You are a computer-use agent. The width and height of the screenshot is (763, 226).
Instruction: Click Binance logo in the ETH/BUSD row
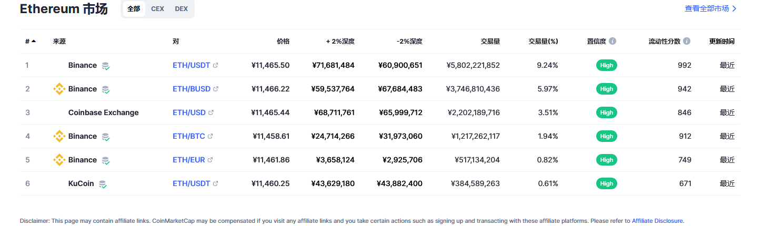coord(59,89)
